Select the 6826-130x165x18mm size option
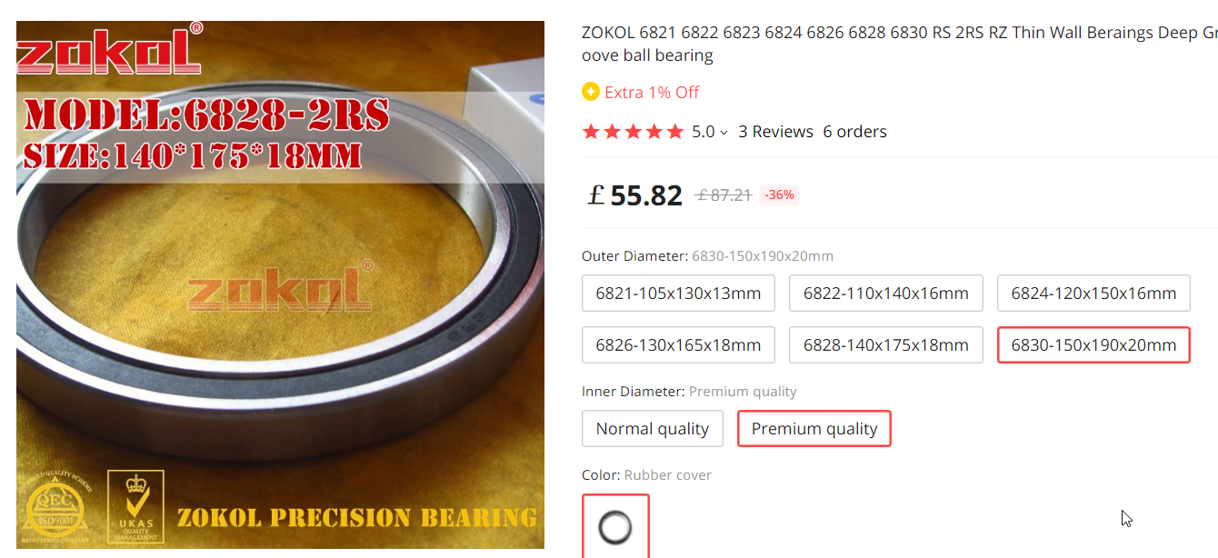 pos(678,345)
